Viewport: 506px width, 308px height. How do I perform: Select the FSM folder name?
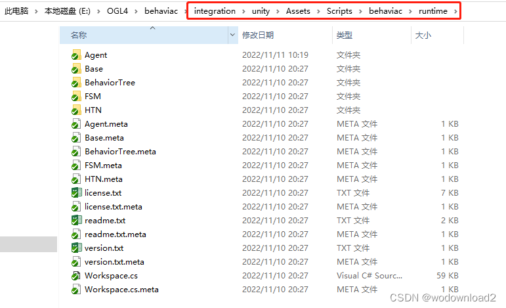[93, 97]
